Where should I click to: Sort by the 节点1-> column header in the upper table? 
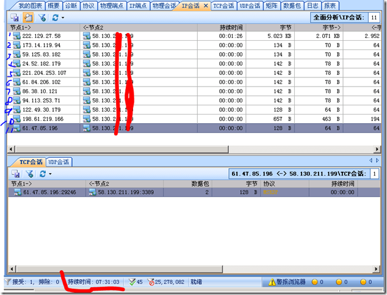(44, 27)
